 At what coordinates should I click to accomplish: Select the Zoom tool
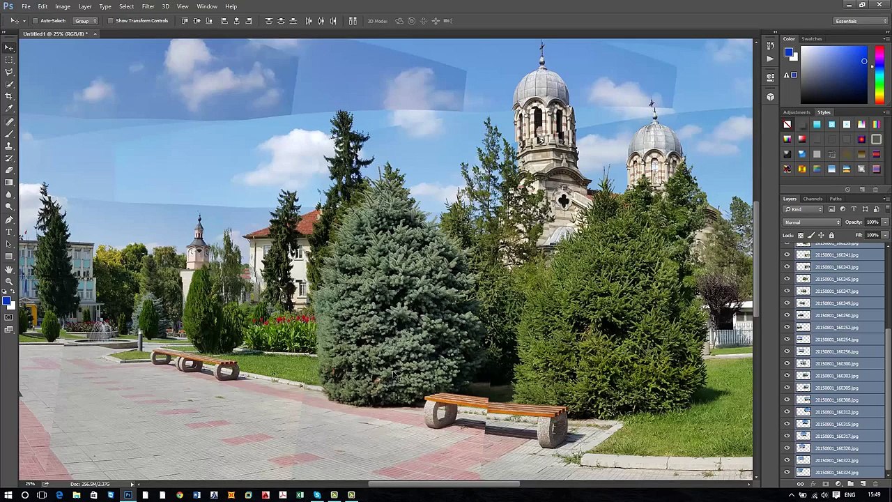pyautogui.click(x=9, y=281)
